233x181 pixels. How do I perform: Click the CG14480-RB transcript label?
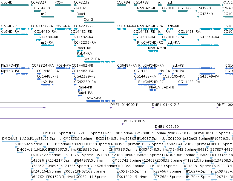click(47, 37)
